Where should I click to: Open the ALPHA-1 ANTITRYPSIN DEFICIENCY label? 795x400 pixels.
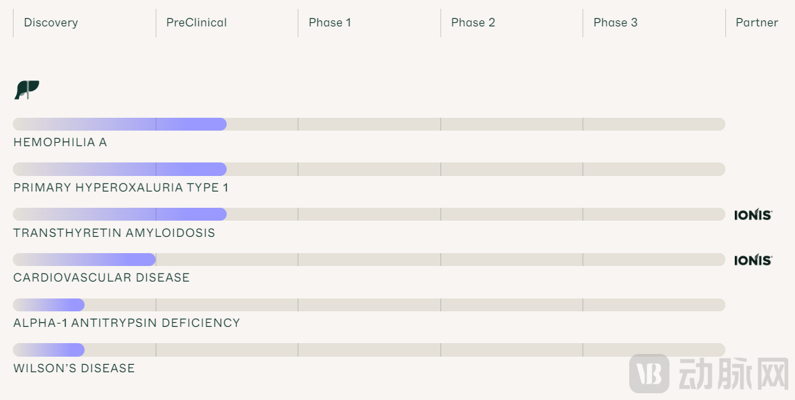click(x=127, y=323)
